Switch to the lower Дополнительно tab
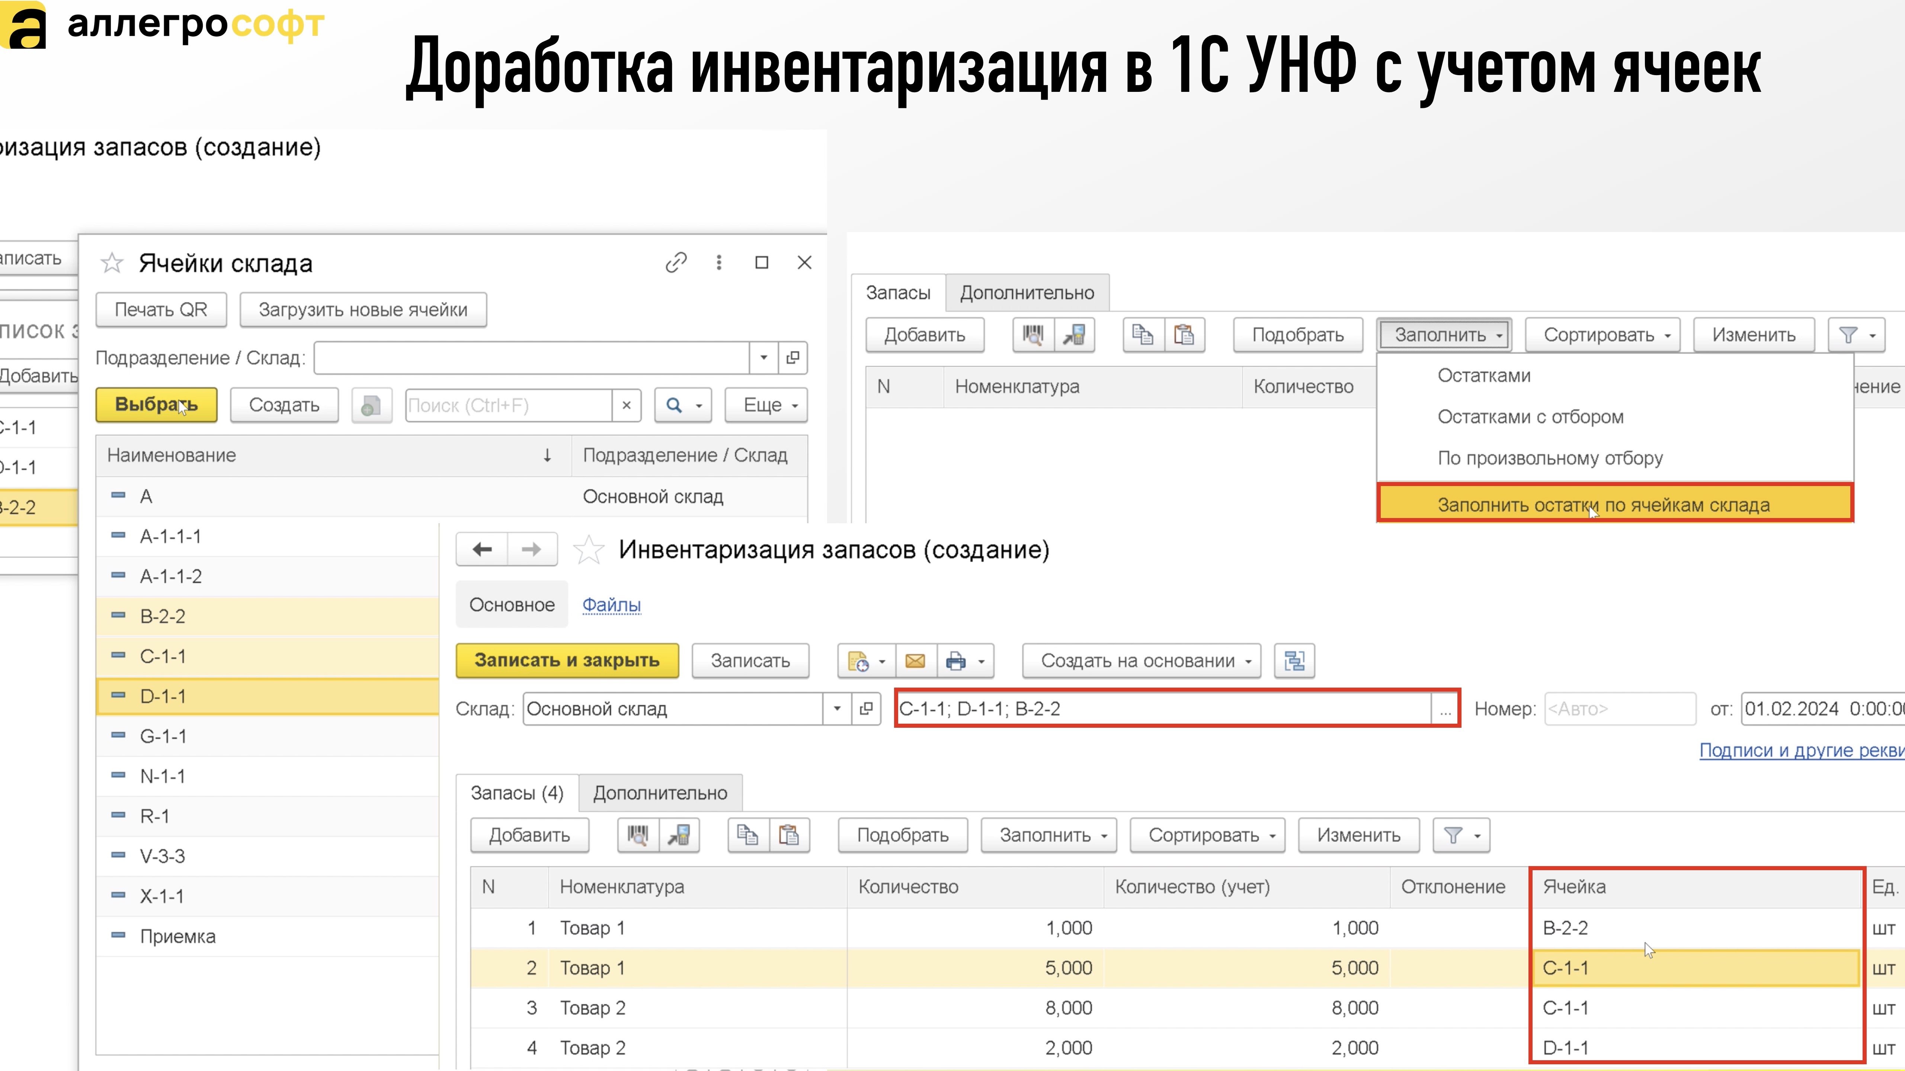 pyautogui.click(x=660, y=793)
